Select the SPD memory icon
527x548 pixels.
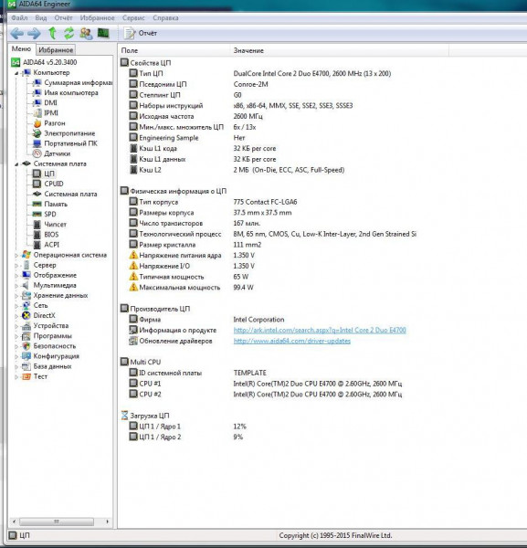[37, 215]
